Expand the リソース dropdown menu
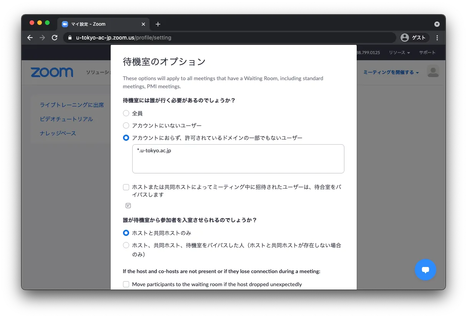Image resolution: width=467 pixels, height=318 pixels. (x=399, y=53)
